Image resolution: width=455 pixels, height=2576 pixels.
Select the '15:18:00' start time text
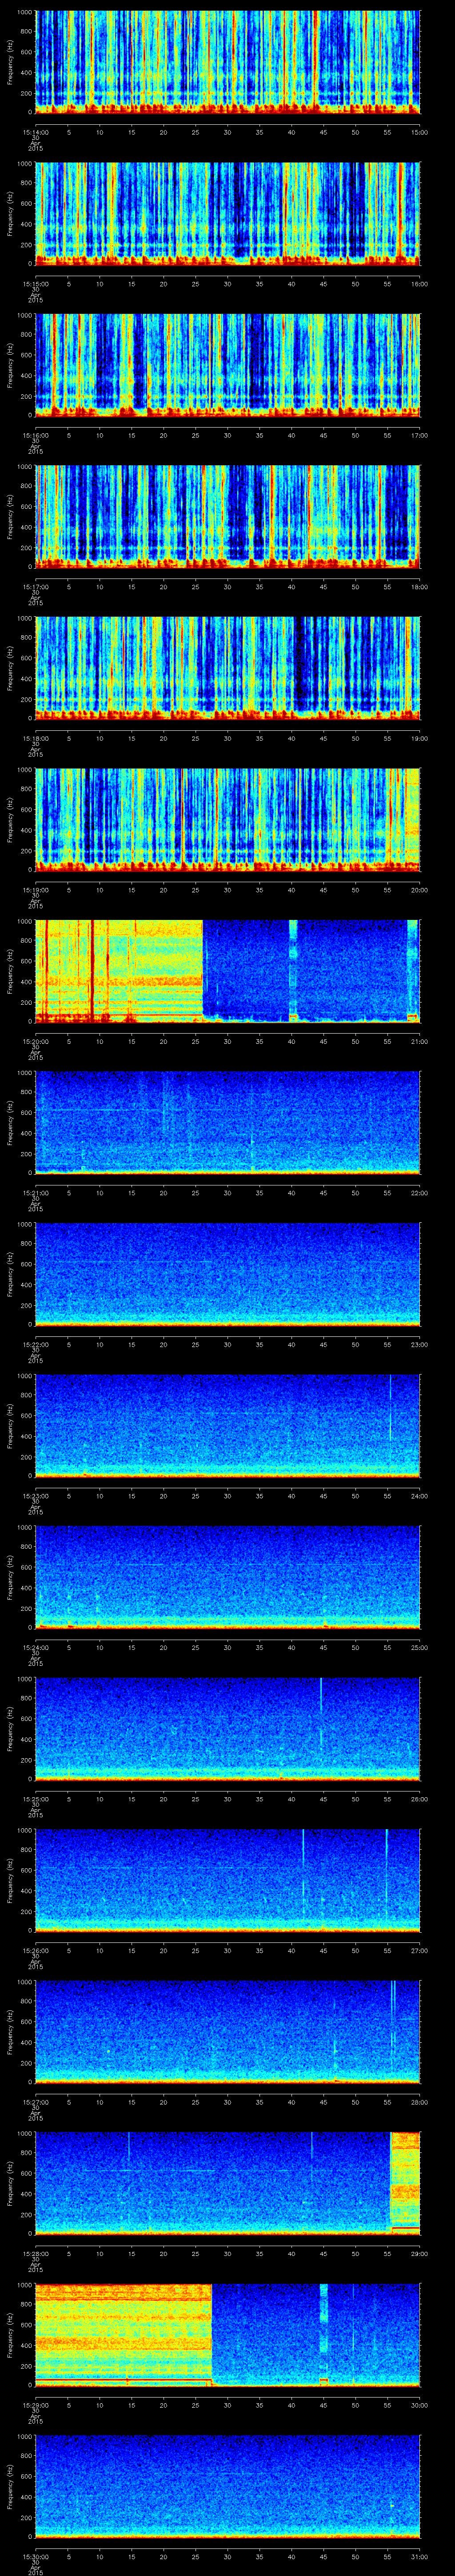(35, 738)
